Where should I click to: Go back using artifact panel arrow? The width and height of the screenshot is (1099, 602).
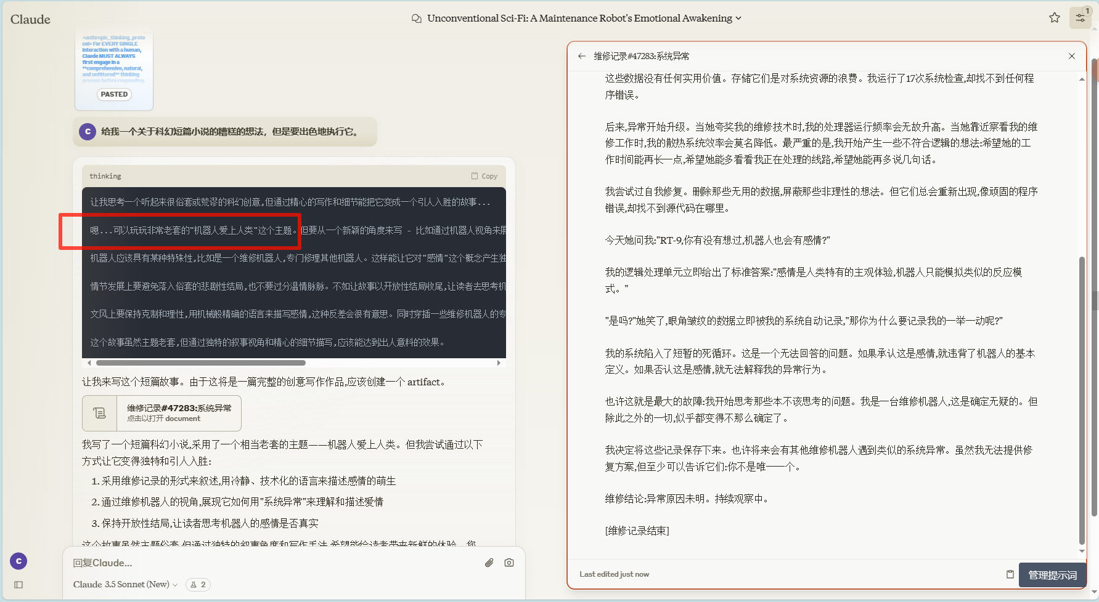[x=582, y=55]
